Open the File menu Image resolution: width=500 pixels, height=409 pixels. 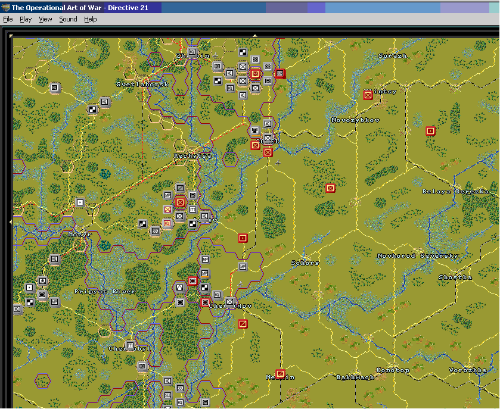coord(8,19)
